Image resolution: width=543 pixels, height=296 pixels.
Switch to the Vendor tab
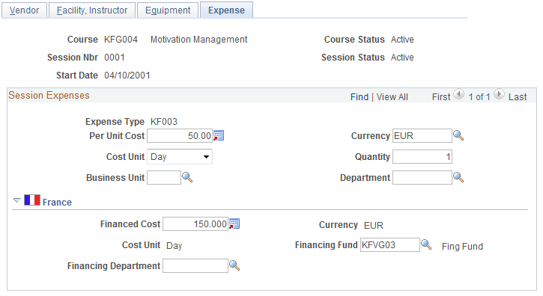(24, 10)
